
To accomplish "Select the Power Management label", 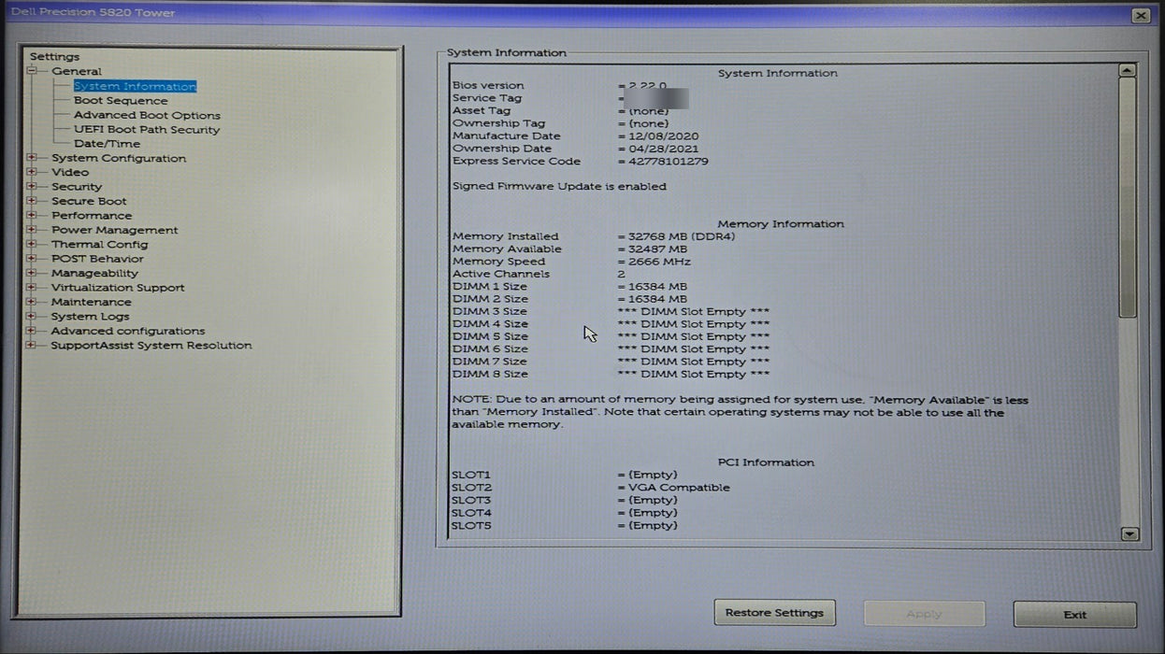I will point(114,230).
